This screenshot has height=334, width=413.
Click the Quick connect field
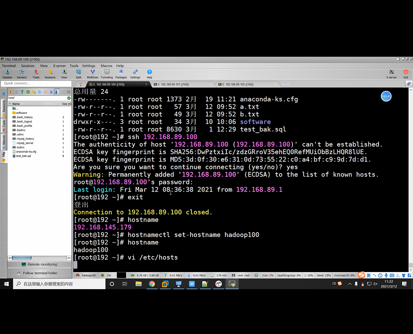tap(36, 83)
